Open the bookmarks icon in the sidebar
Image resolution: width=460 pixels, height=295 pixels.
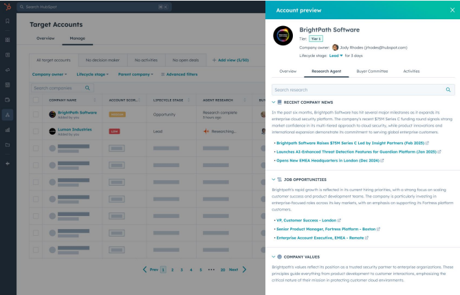7,22
